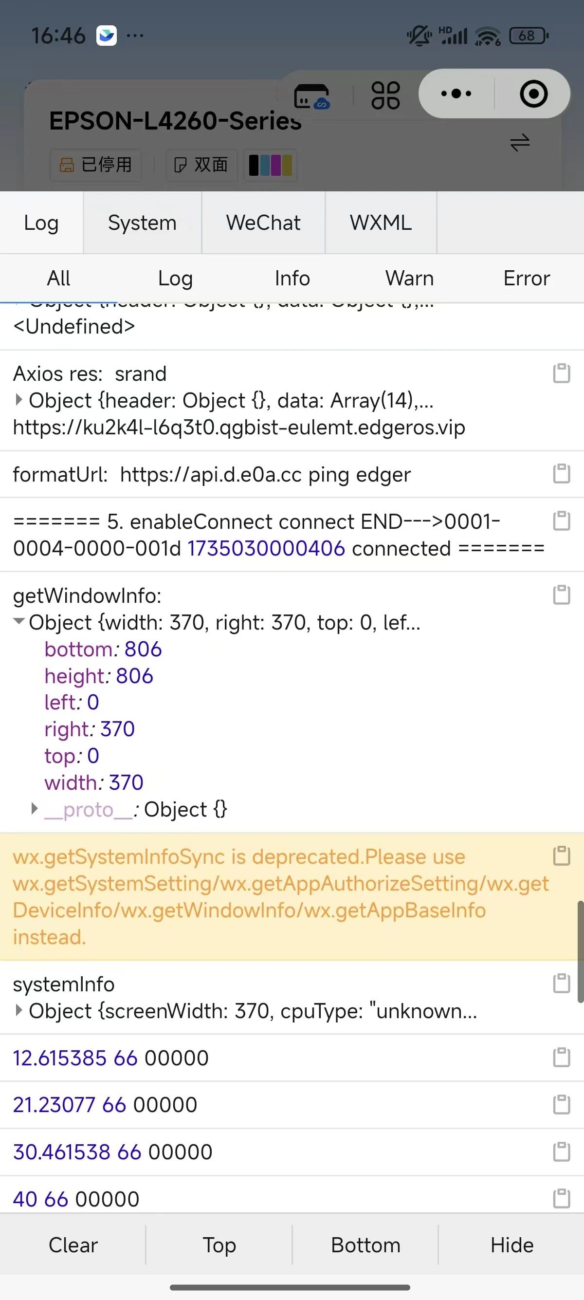Filter logs by Warn level

[x=409, y=278]
